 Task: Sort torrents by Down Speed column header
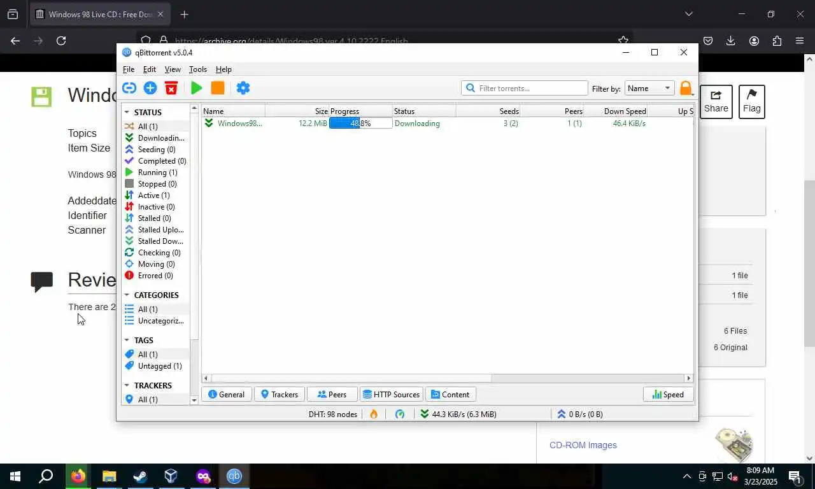pos(616,111)
